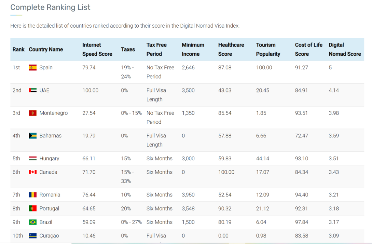The height and width of the screenshot is (244, 372).
Task: Click the Spain flag icon
Action: (33, 68)
